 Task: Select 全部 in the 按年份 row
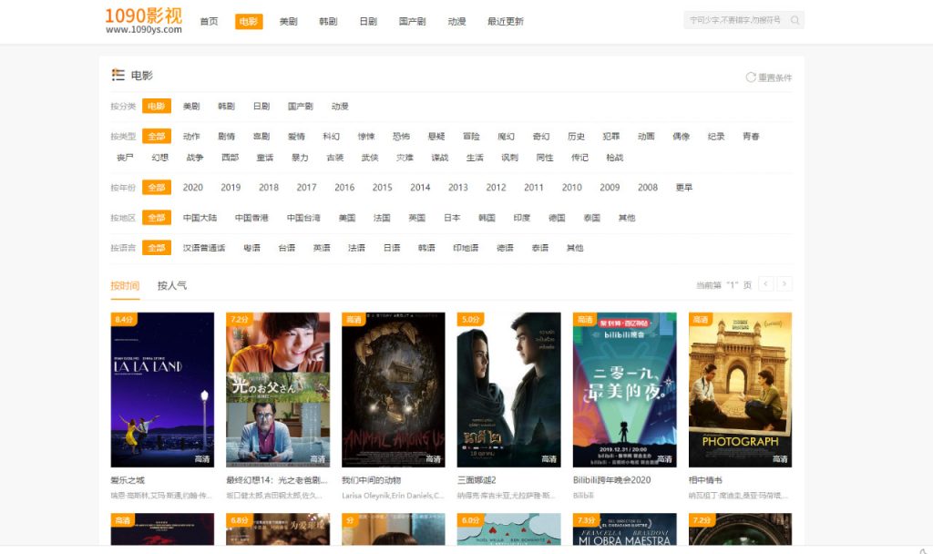click(157, 188)
